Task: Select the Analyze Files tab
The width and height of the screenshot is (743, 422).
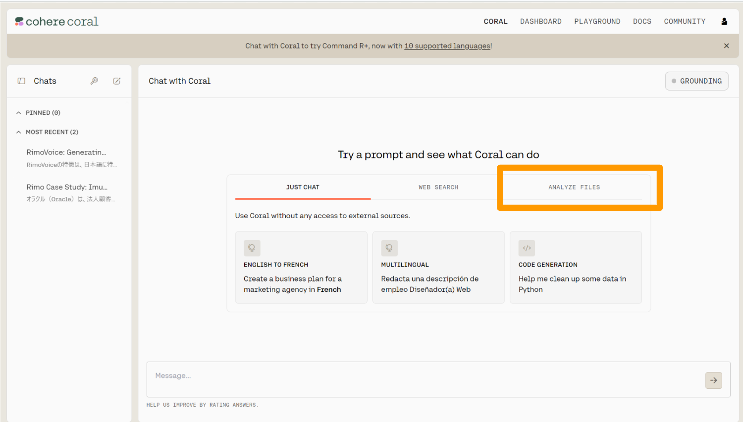Action: [x=574, y=187]
